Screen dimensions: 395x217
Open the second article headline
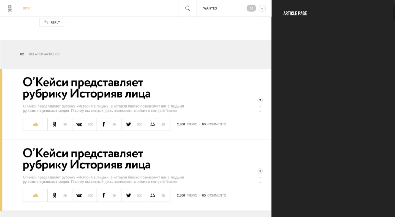click(x=86, y=159)
